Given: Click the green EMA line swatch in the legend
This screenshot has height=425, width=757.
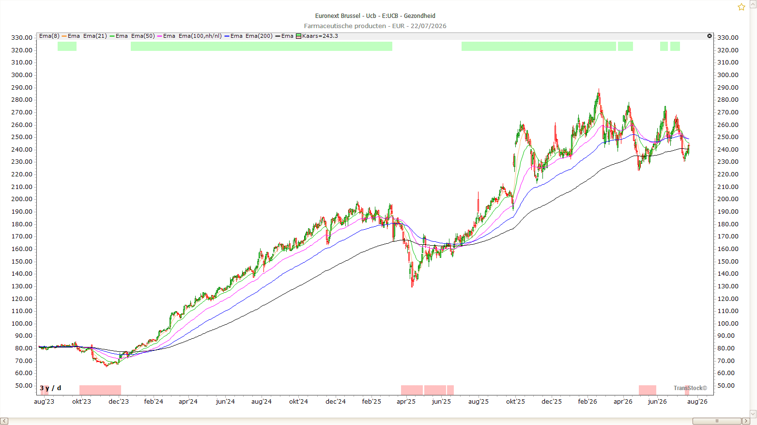Looking at the screenshot, I should coord(112,36).
